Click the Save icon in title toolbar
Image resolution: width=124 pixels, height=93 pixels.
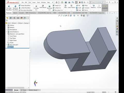66,2
